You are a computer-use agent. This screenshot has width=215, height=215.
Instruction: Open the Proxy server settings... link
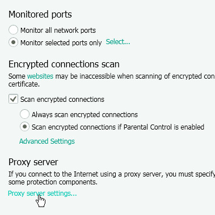point(43,193)
